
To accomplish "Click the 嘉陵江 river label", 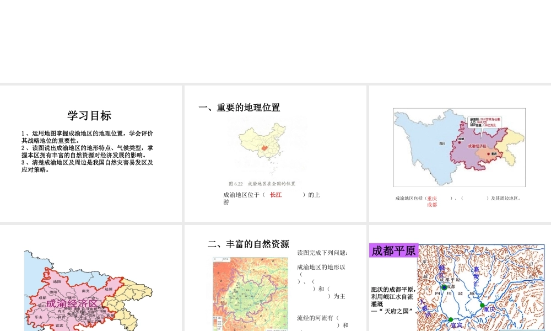I will pyautogui.click(x=476, y=276).
